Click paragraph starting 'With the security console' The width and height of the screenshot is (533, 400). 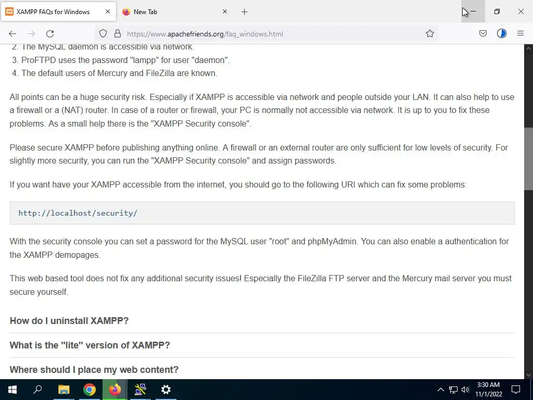(x=259, y=248)
